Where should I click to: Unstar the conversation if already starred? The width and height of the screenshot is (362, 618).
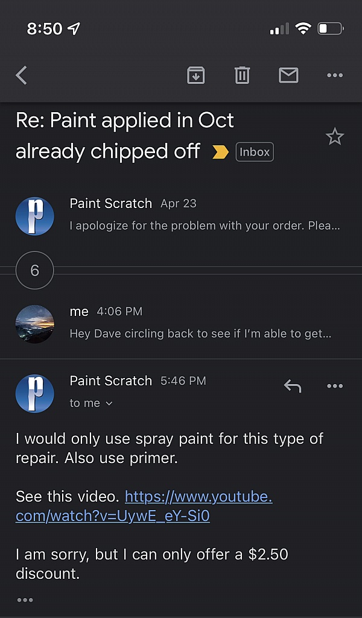click(x=335, y=136)
